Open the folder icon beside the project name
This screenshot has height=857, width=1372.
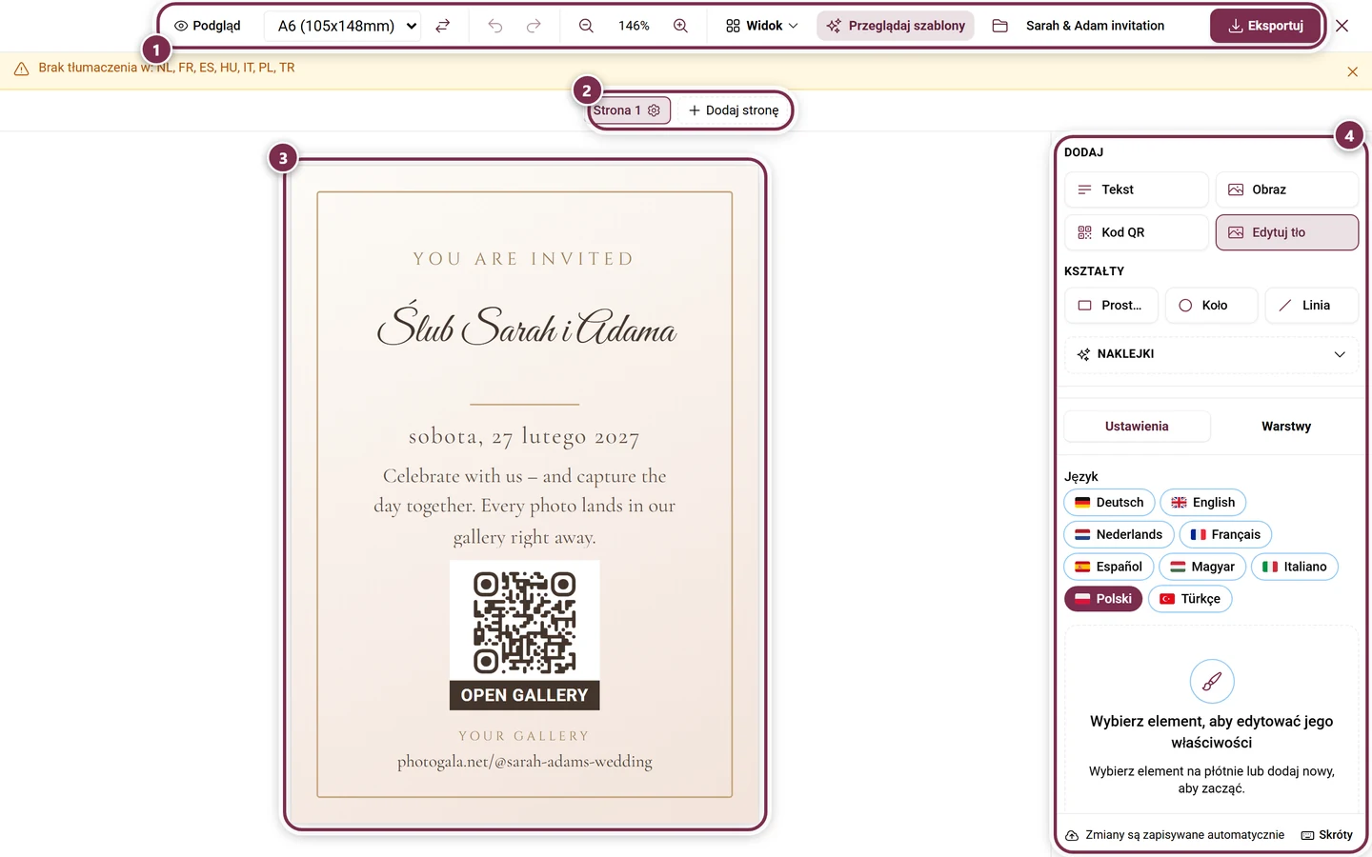pos(1000,26)
